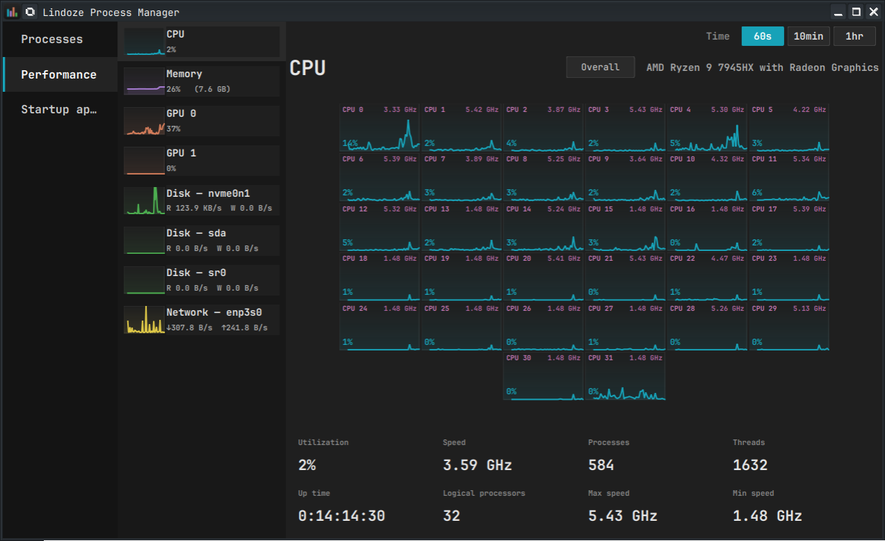This screenshot has width=885, height=541.
Task: Click the CPU 4 core graph
Action: click(708, 128)
